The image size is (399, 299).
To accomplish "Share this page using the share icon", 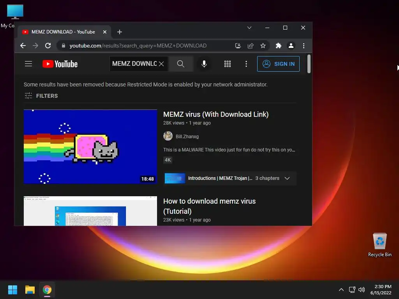I will click(x=251, y=46).
